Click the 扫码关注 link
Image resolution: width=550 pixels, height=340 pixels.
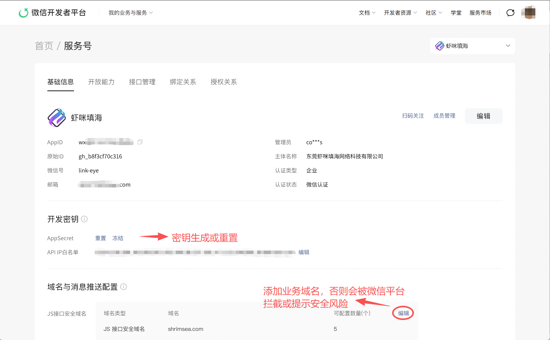[x=413, y=116]
